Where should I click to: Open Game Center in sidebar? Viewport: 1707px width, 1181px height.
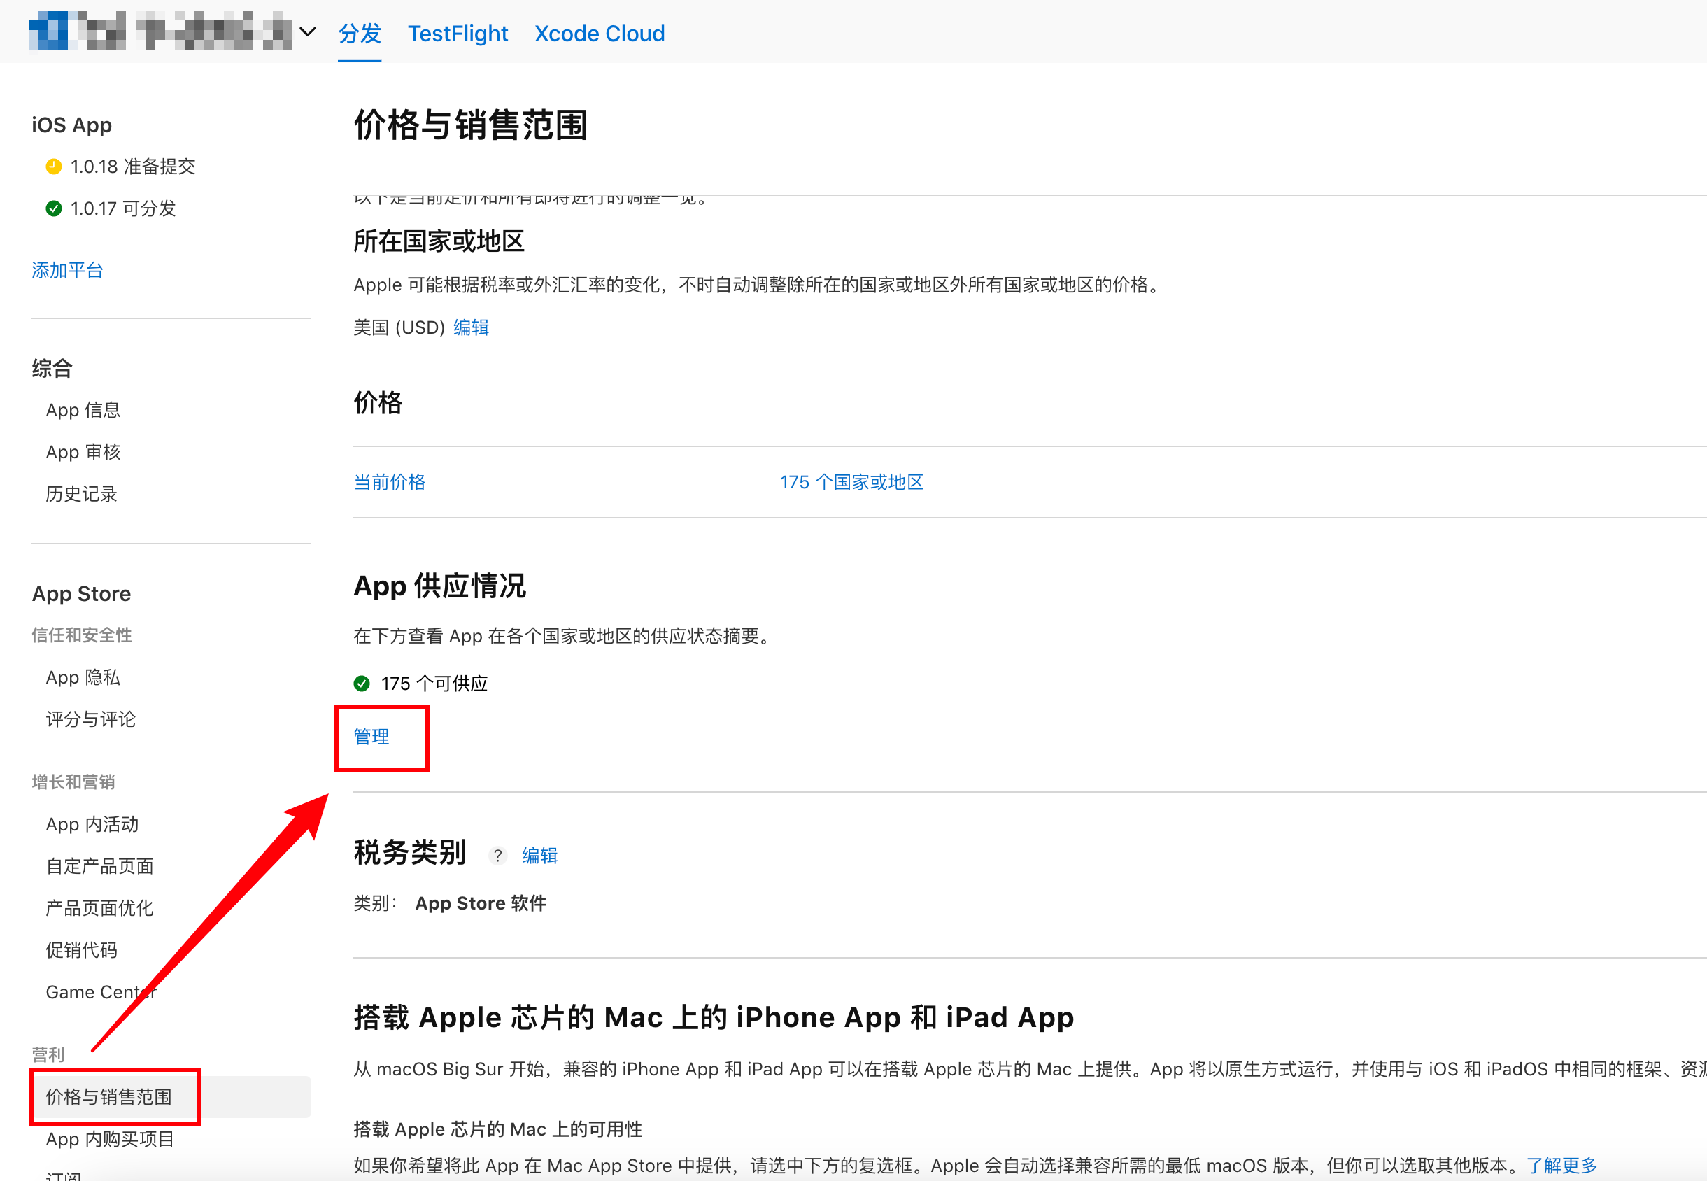101,992
